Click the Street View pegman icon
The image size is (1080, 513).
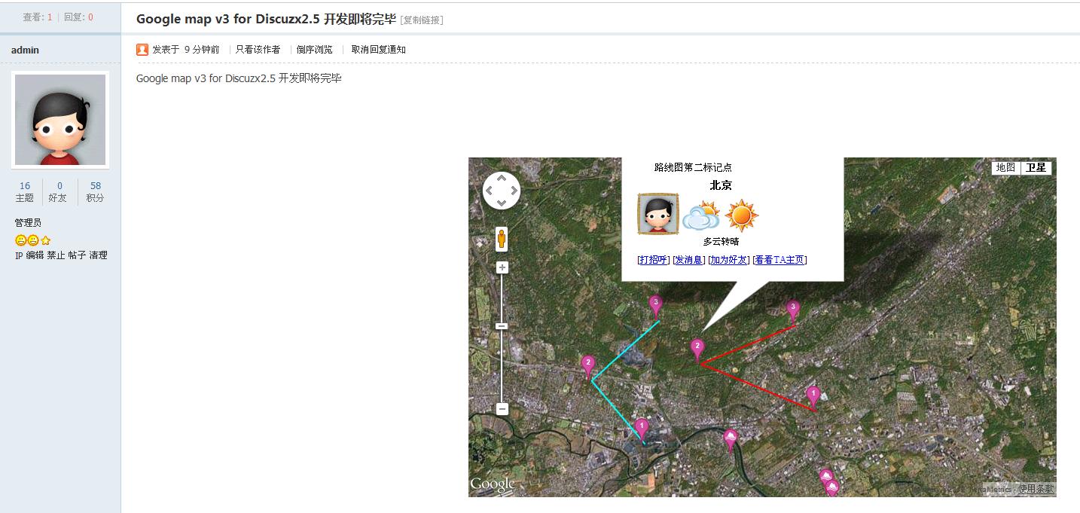tap(502, 239)
